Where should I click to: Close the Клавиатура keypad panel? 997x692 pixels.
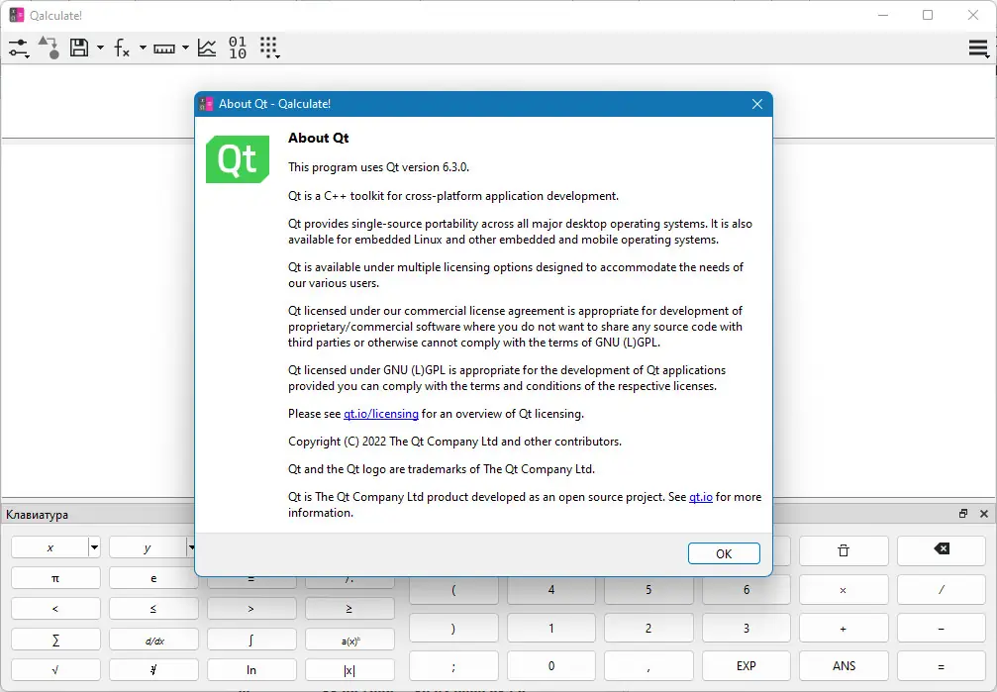(x=984, y=514)
